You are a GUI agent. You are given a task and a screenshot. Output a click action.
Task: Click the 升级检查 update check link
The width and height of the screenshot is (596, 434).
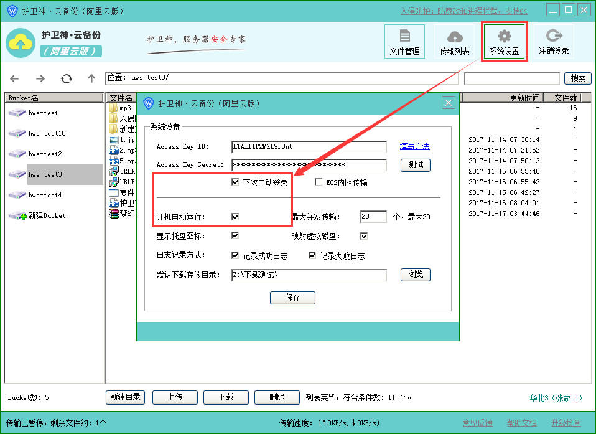coord(566,423)
